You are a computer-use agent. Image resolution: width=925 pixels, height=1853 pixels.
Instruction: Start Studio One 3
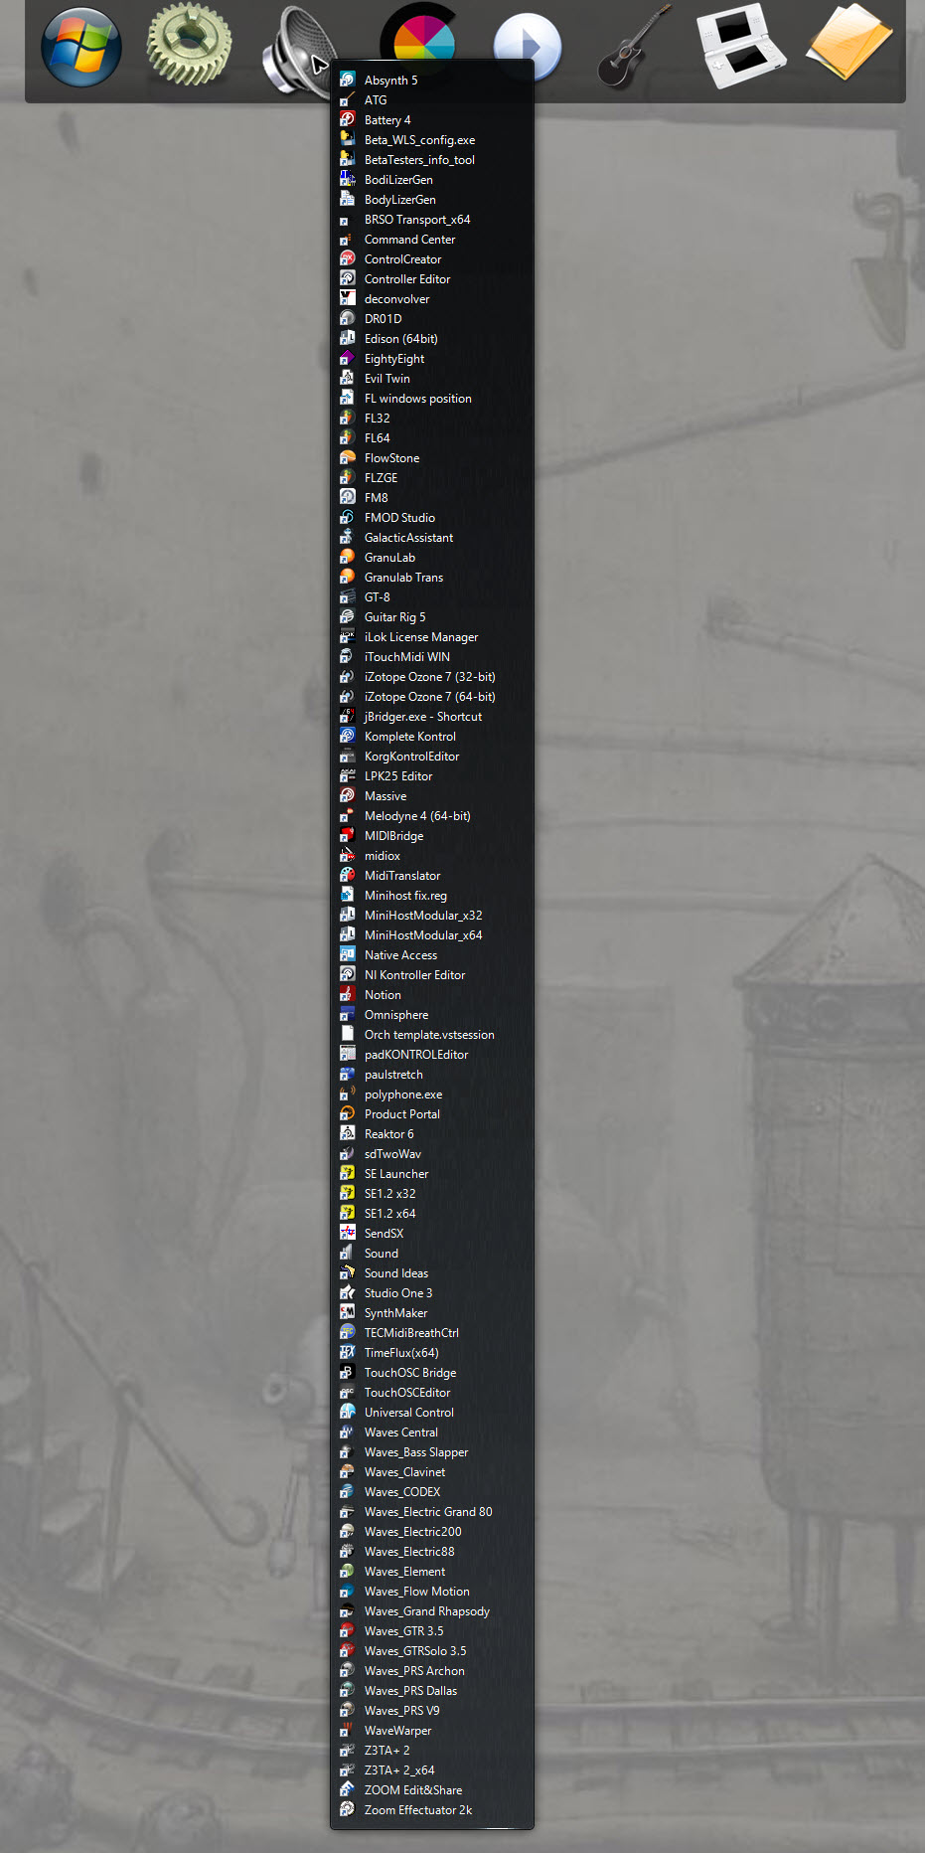point(397,1293)
